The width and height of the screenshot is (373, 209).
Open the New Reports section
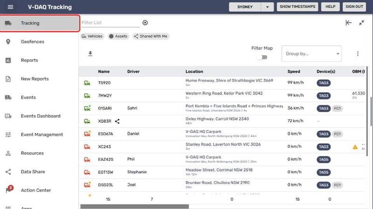(40, 79)
